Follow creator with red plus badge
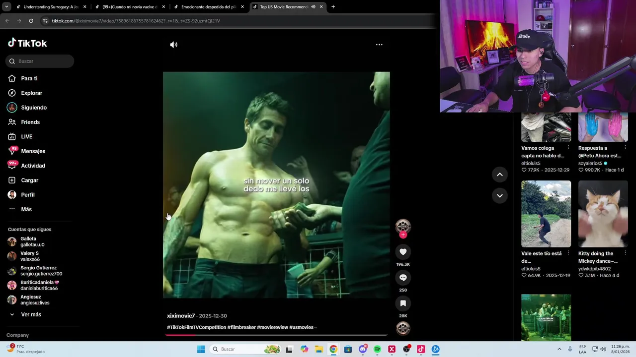This screenshot has width=636, height=357. coord(403,235)
